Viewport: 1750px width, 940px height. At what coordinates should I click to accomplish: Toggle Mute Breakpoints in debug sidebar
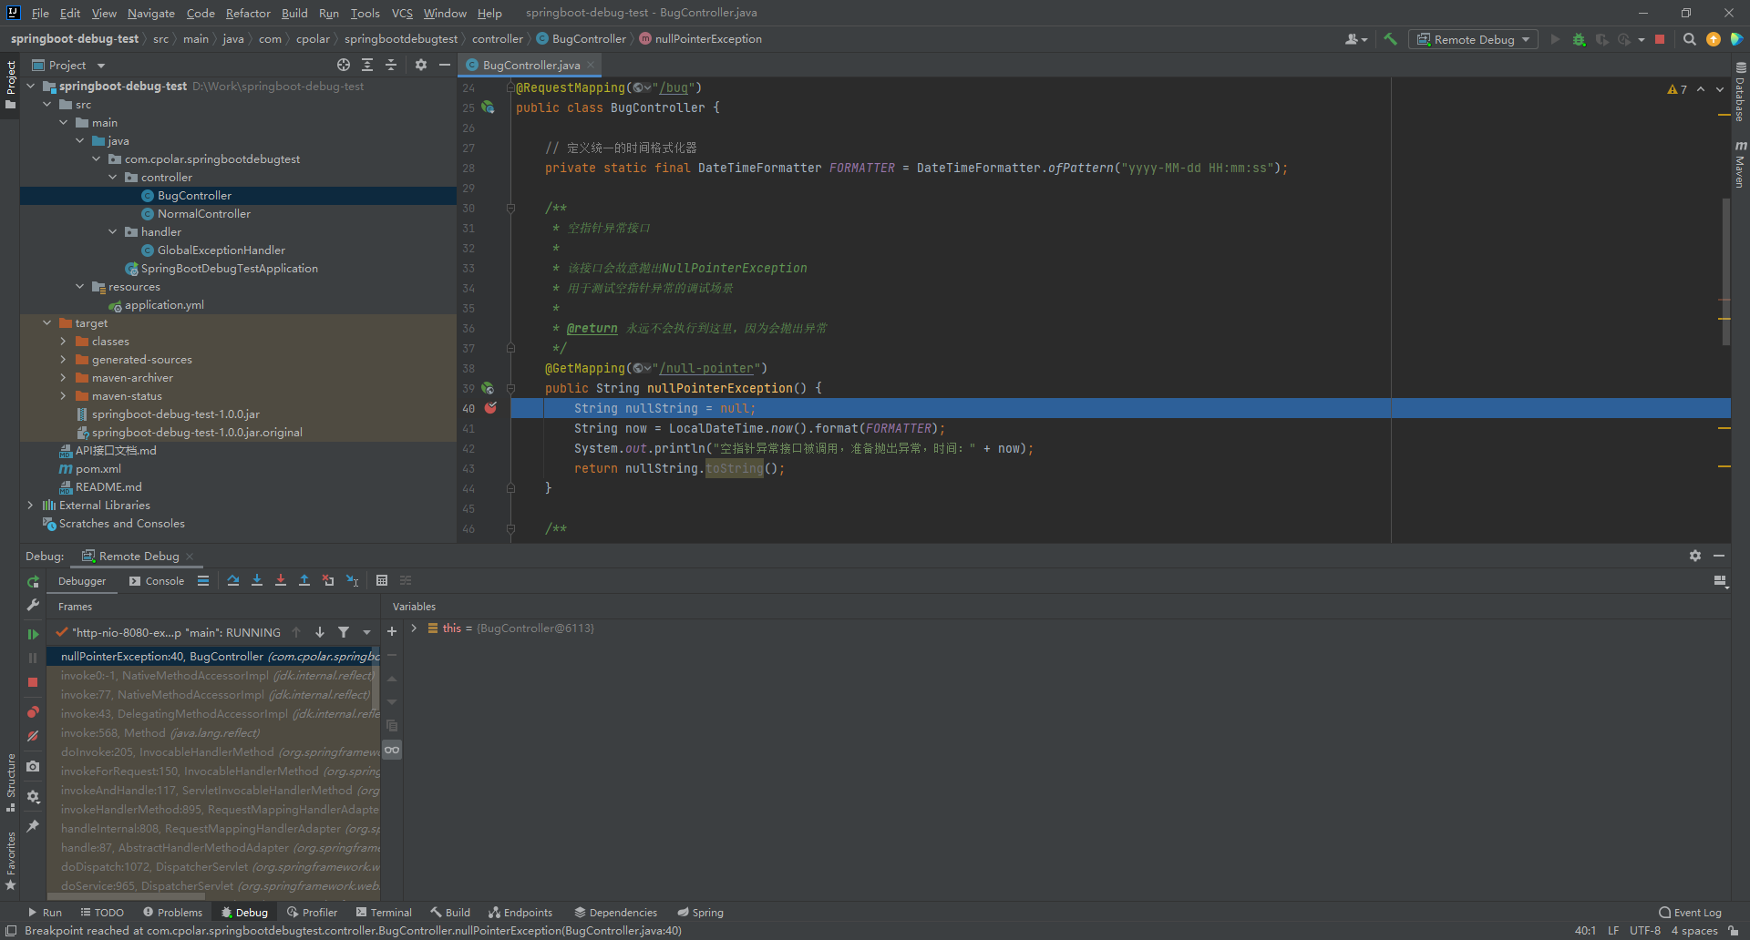coord(33,736)
